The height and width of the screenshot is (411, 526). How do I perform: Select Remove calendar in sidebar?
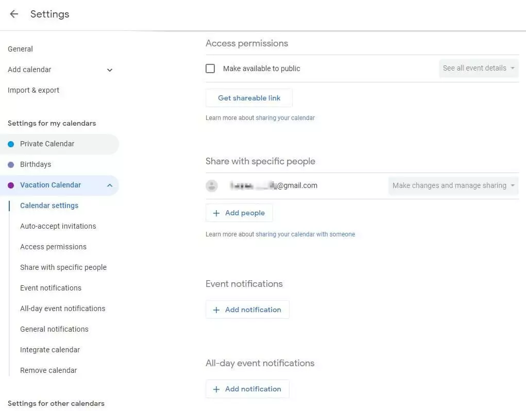pyautogui.click(x=48, y=371)
